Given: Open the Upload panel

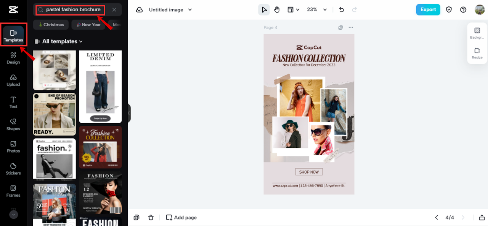Looking at the screenshot, I should pos(13,80).
